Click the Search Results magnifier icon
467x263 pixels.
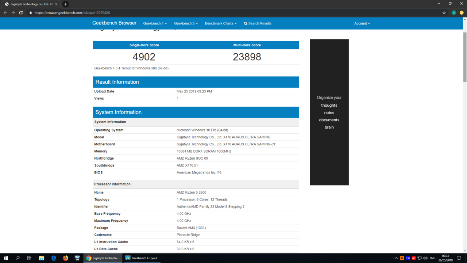(246, 23)
